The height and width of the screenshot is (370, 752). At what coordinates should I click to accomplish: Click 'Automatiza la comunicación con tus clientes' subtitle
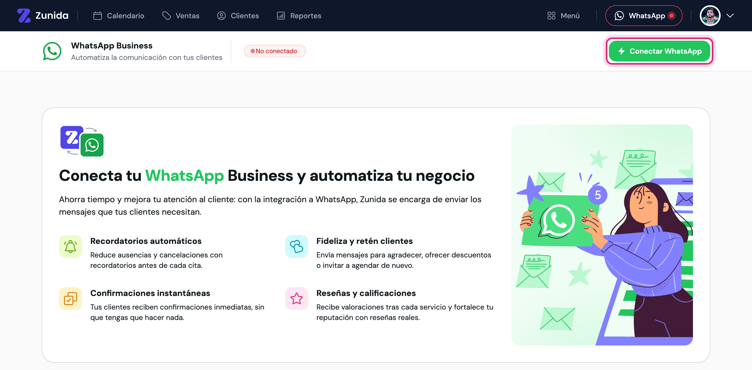pos(146,57)
